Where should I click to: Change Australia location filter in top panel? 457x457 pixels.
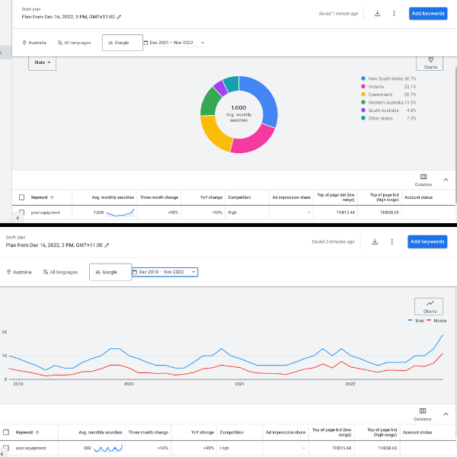click(34, 43)
